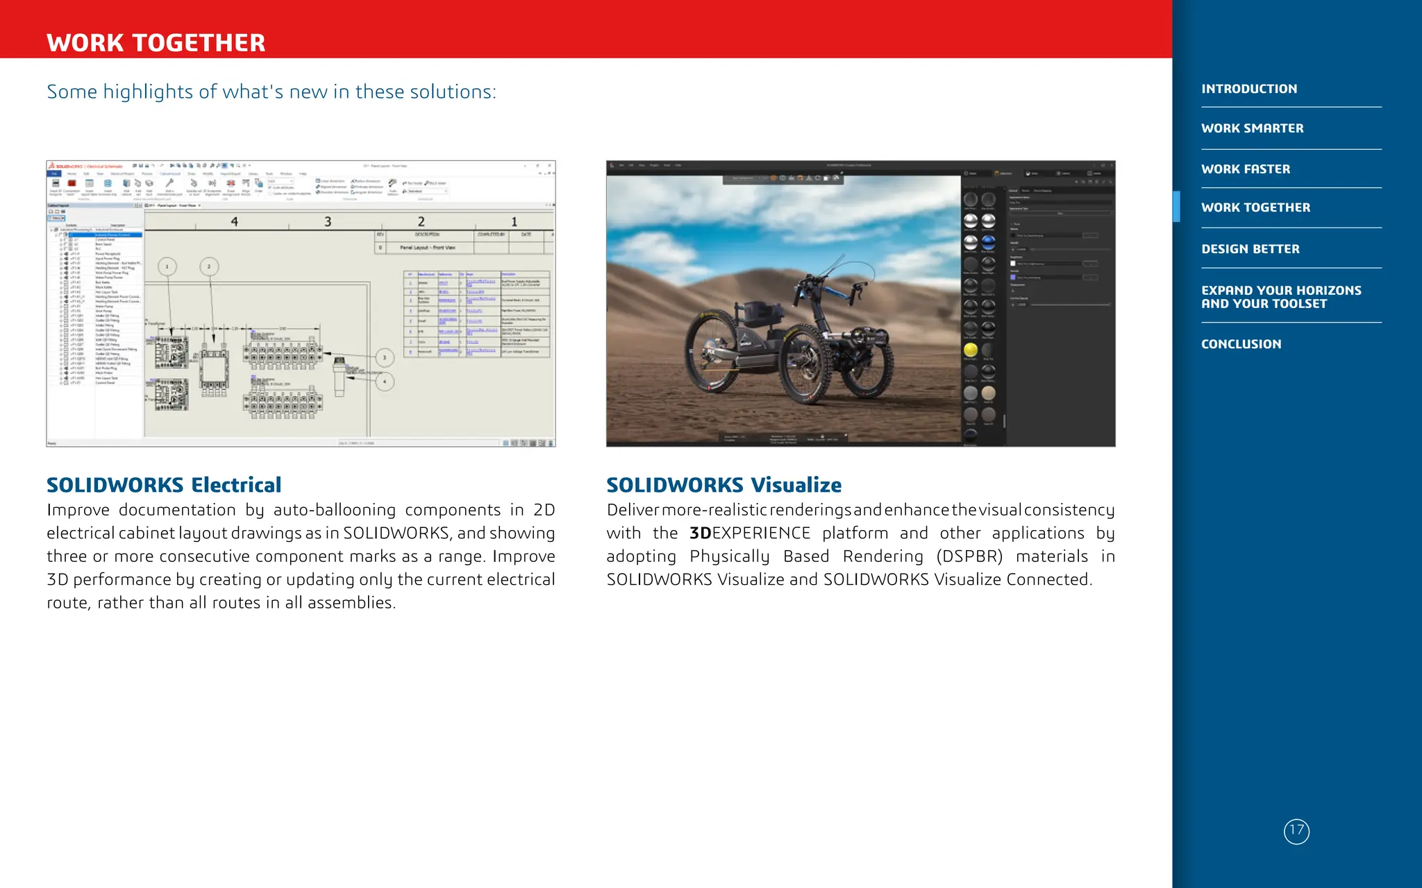Navigate to the DESIGN BETTER section
Image resolution: width=1422 pixels, height=888 pixels.
[1250, 249]
